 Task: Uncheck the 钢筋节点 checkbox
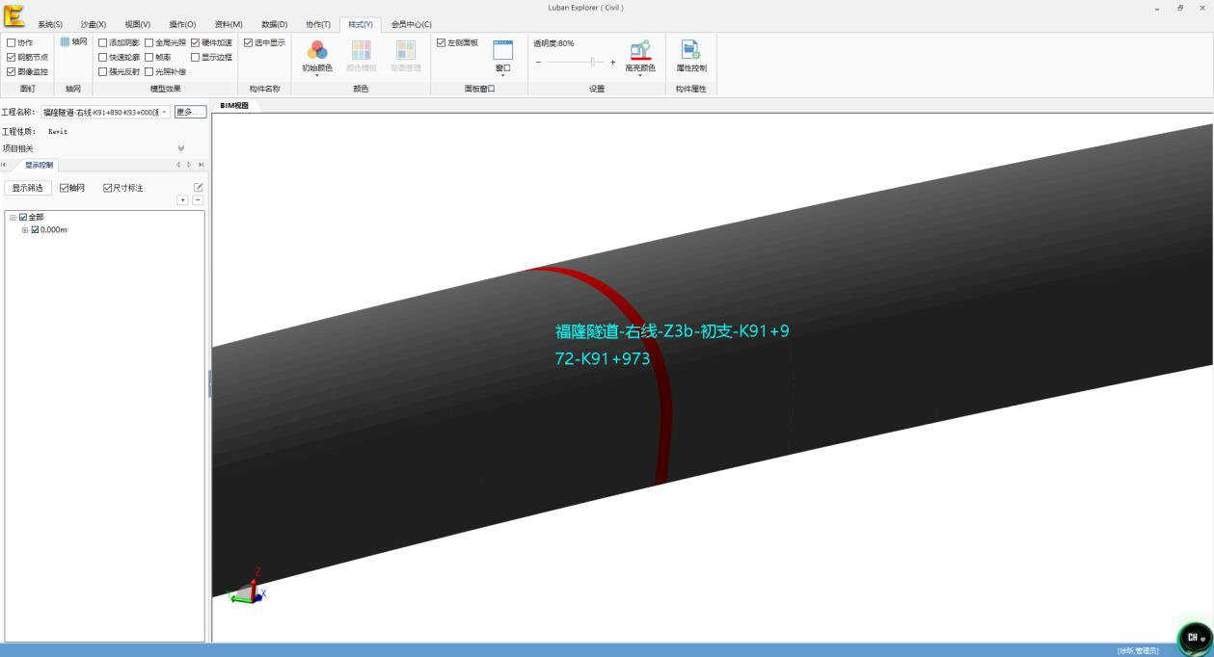tap(12, 57)
